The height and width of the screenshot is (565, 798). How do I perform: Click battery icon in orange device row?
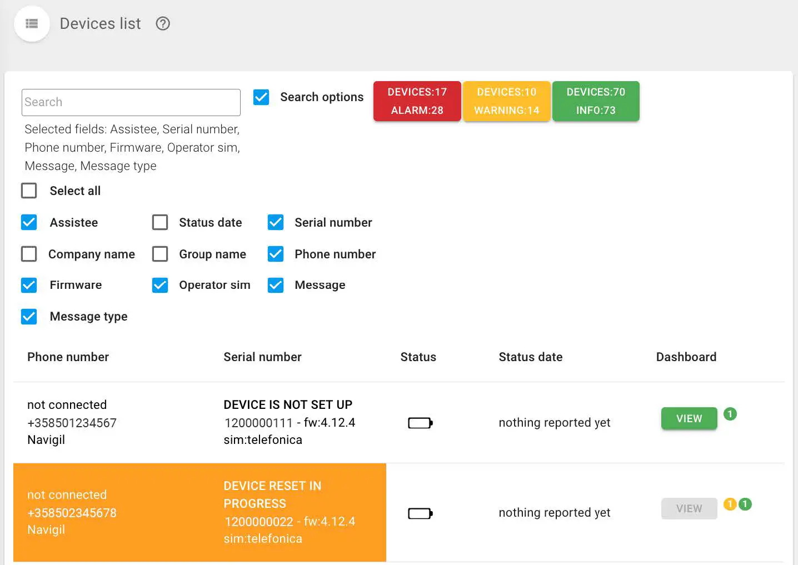(x=420, y=513)
